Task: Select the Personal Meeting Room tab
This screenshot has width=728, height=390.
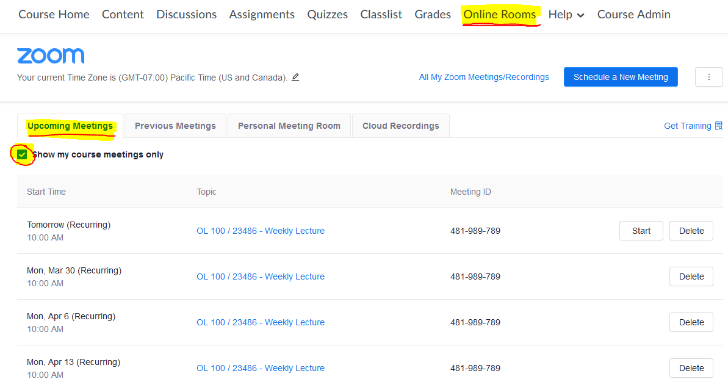Action: click(x=289, y=126)
